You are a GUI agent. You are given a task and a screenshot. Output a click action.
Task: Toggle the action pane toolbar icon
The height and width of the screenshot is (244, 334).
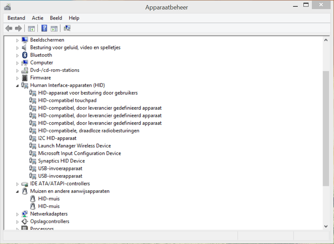(x=54, y=28)
